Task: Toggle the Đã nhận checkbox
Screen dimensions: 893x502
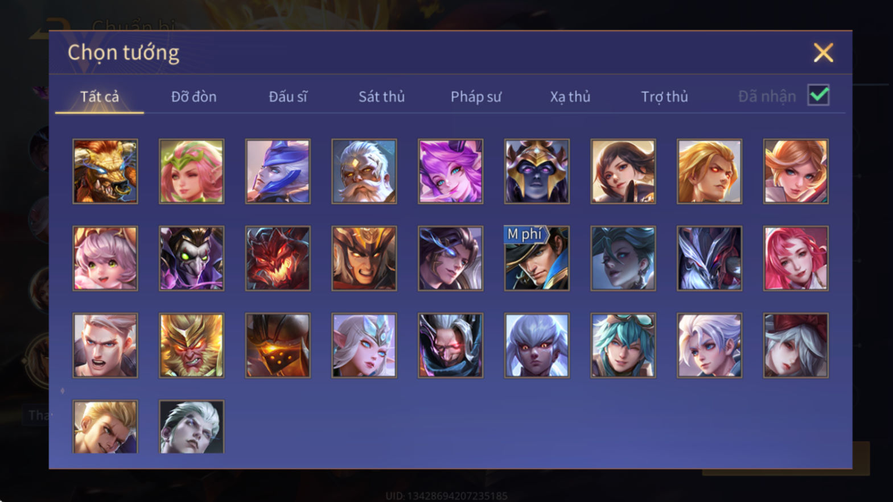Action: (x=818, y=95)
